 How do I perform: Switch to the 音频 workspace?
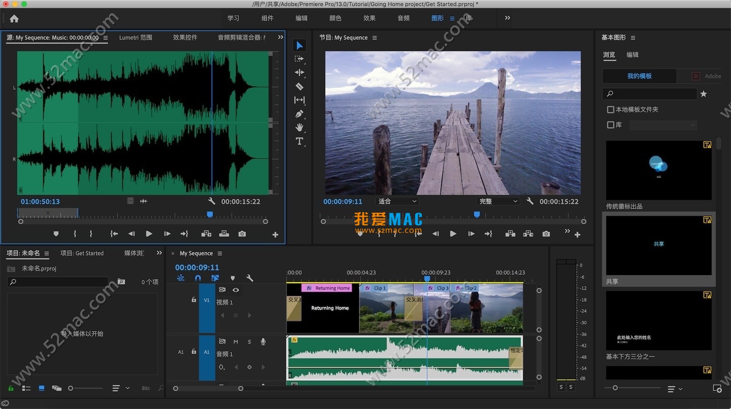(404, 18)
